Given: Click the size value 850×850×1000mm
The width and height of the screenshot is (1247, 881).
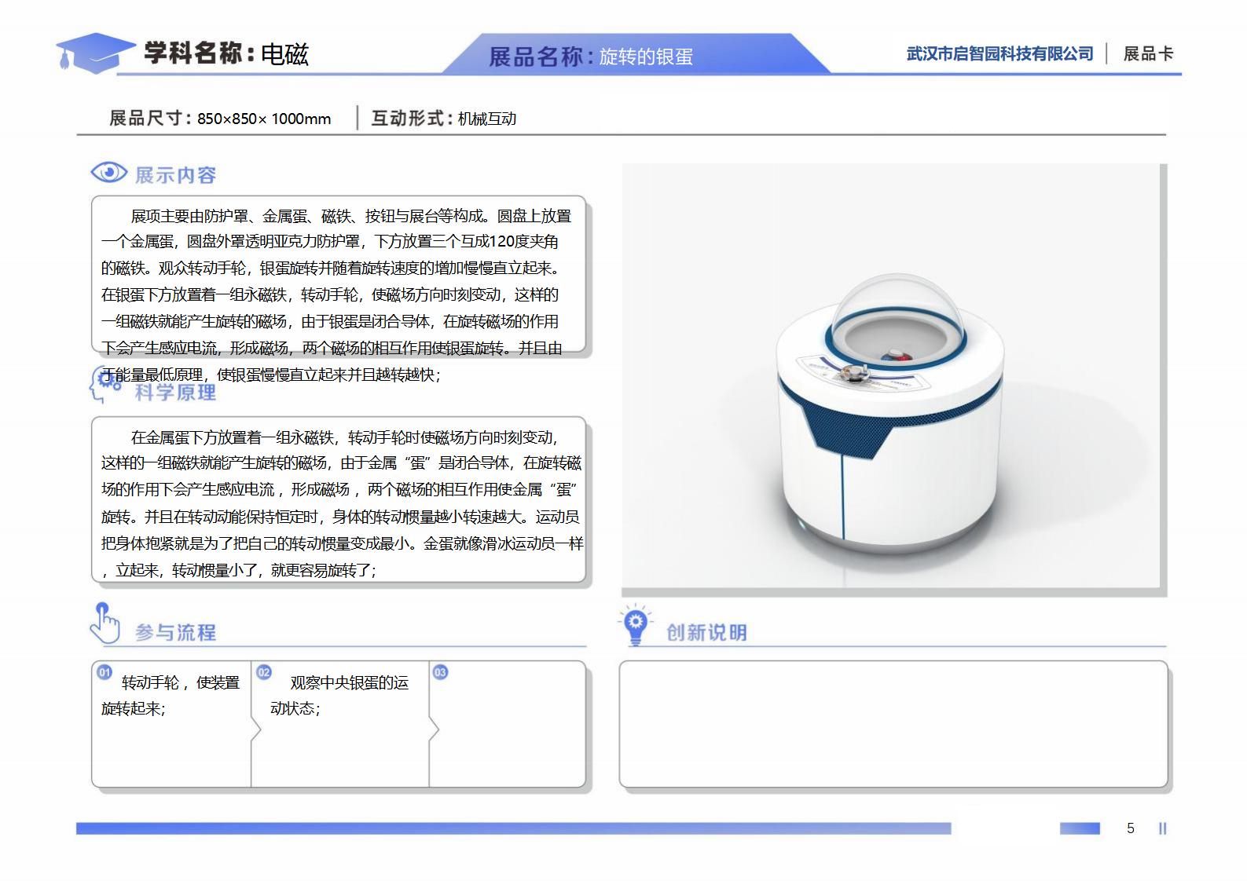Looking at the screenshot, I should pyautogui.click(x=264, y=119).
